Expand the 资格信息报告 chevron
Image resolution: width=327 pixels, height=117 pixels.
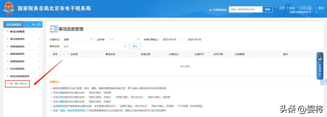tap(40, 46)
